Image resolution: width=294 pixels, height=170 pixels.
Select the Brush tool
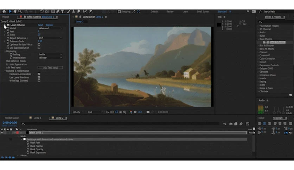69,12
